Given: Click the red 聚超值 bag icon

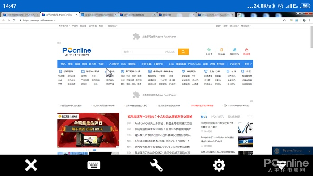Looking at the screenshot, I should coord(246,51).
